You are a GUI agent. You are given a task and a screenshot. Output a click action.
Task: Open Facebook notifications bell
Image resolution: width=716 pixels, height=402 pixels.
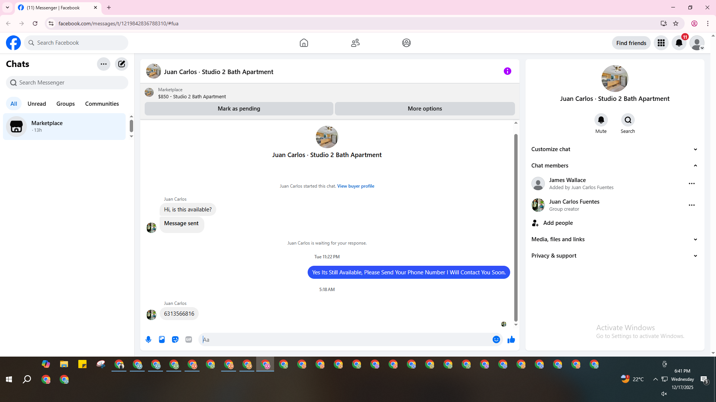(x=679, y=43)
